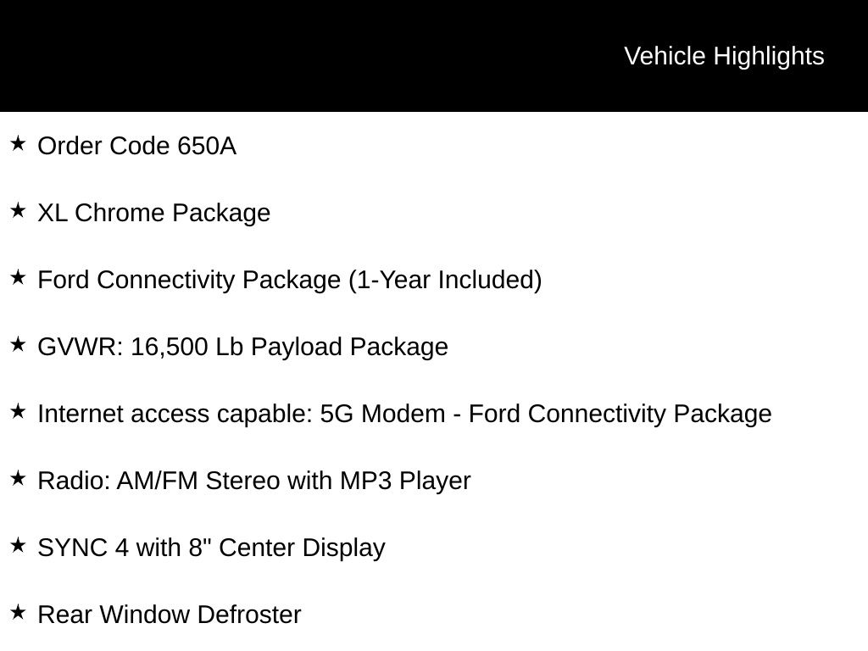Click the star next to SYNC 4 line
This screenshot has height=651, width=868.
18,546
